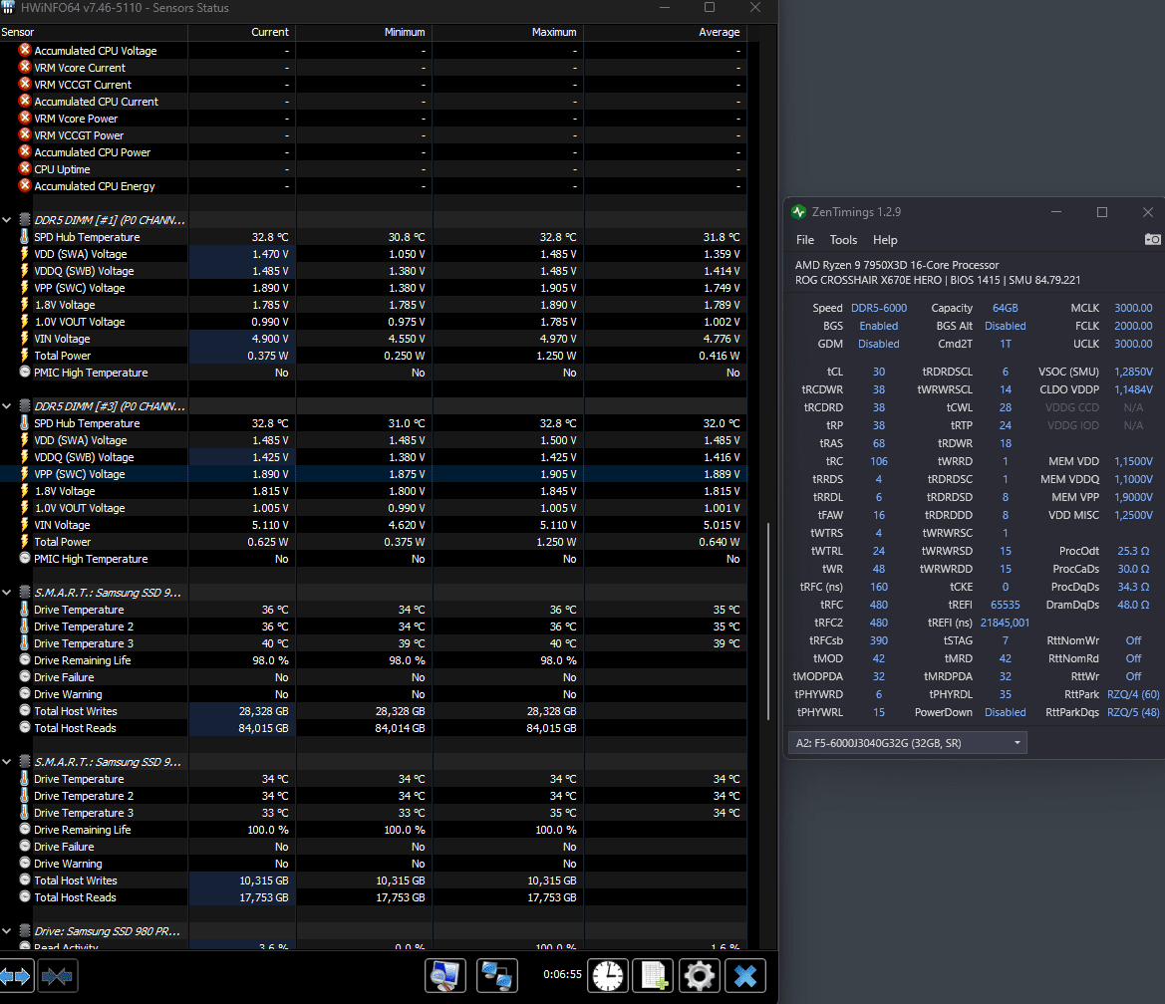Click the MEM VDD value 1,1500V
1165x1004 pixels.
(x=1133, y=461)
